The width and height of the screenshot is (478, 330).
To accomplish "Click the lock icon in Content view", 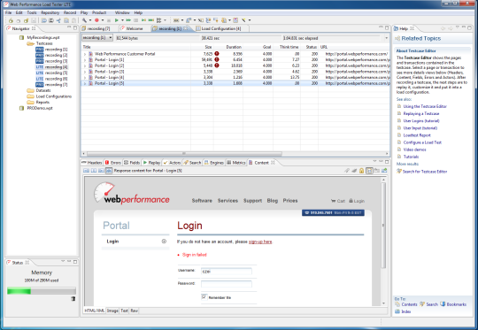I will coord(361,171).
